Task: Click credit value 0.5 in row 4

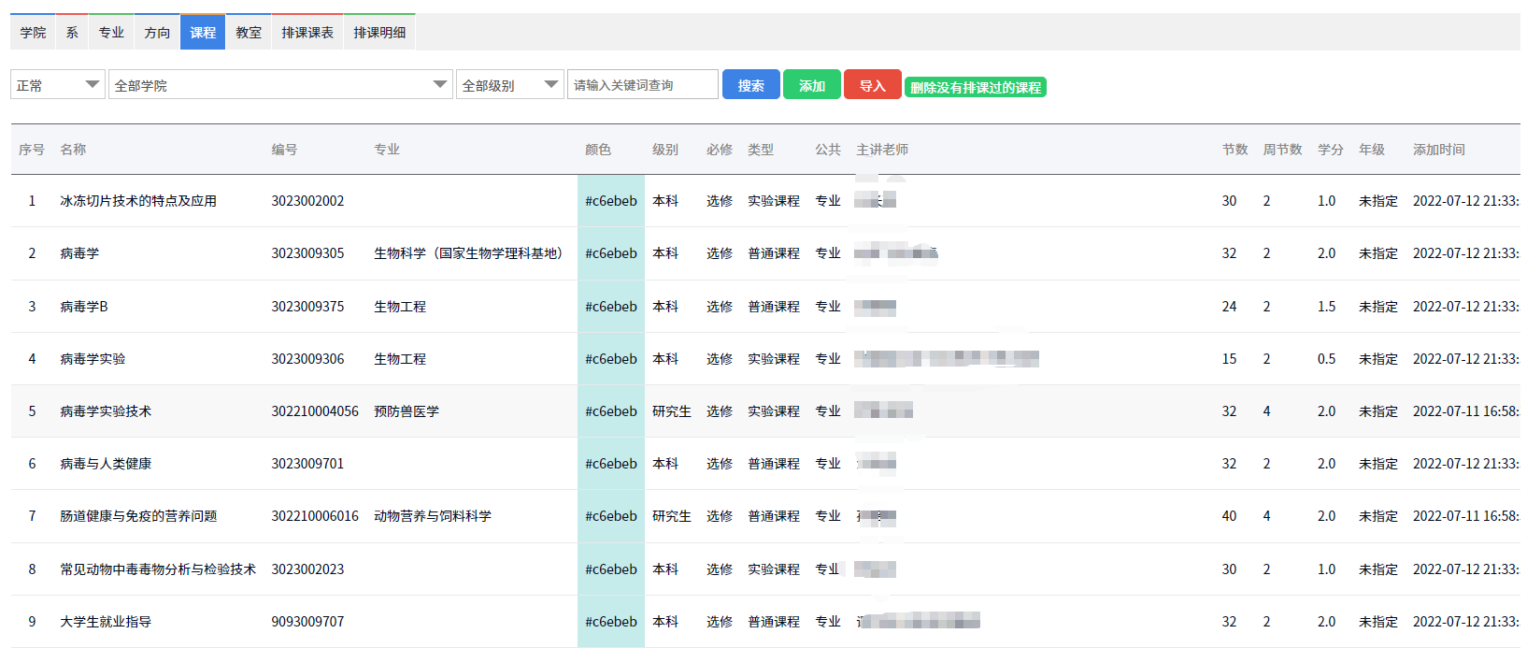Action: tap(1327, 359)
